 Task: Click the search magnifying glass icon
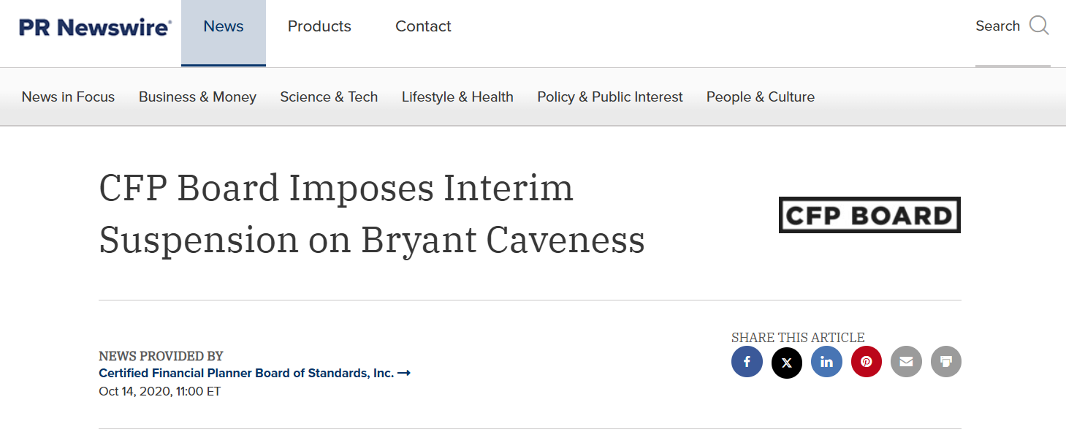pos(1039,26)
